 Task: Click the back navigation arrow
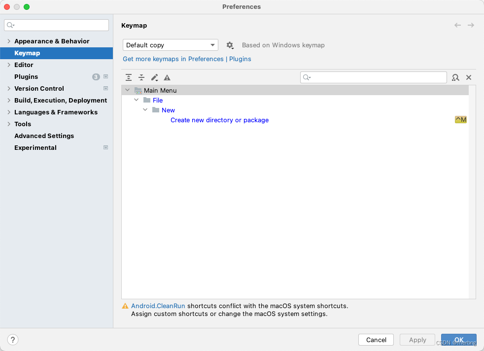[457, 25]
